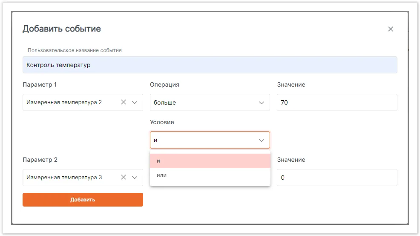Select the 'или' option in list

pos(210,175)
